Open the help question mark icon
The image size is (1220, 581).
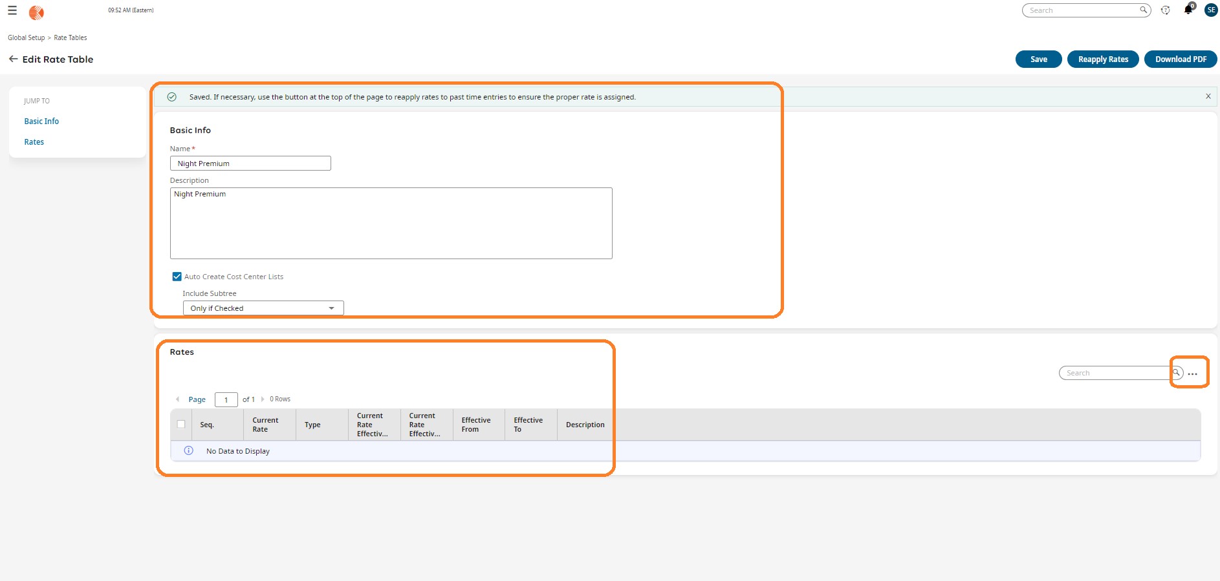1166,10
